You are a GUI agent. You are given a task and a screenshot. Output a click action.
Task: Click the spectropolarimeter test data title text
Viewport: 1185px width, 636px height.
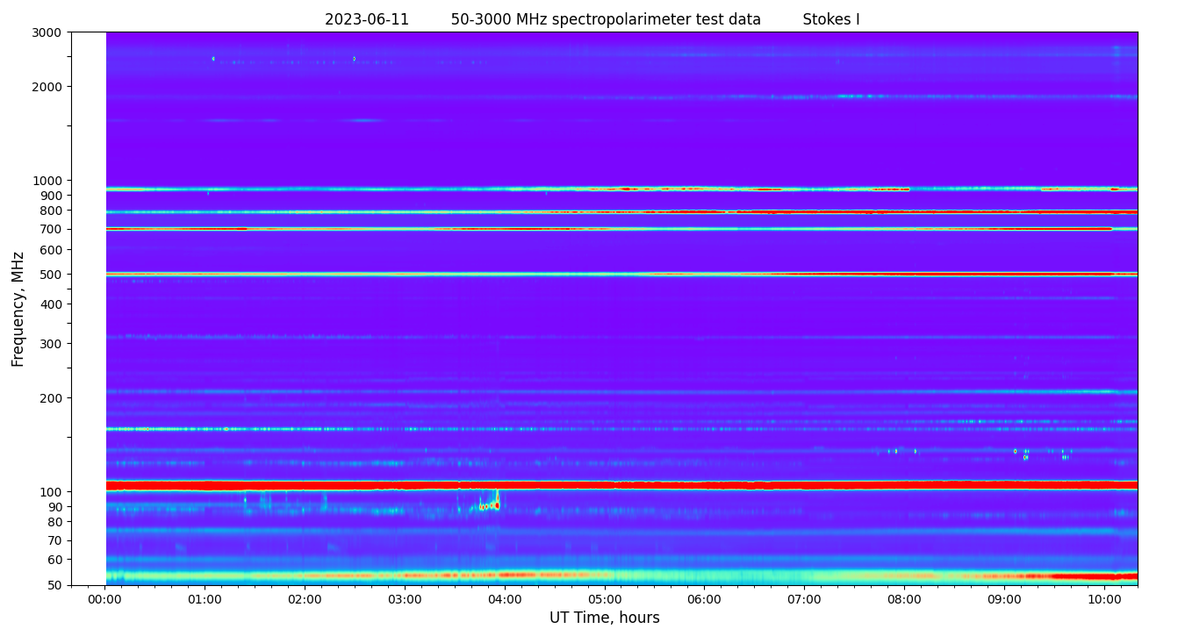pyautogui.click(x=606, y=19)
